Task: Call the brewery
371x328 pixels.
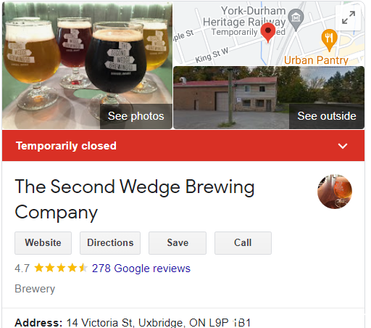Action: 243,243
